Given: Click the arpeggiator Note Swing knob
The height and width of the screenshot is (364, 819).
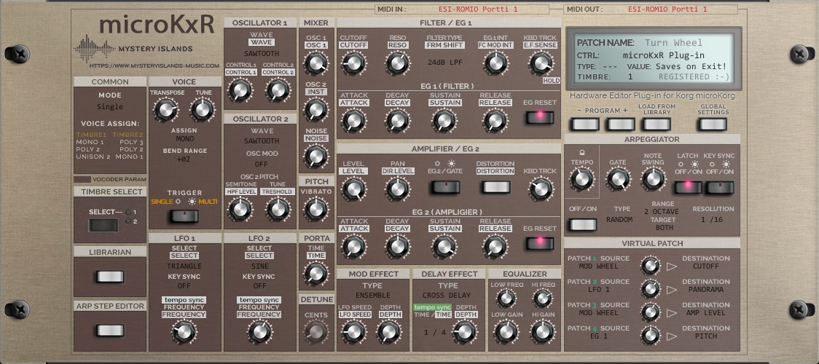Looking at the screenshot, I should [653, 179].
